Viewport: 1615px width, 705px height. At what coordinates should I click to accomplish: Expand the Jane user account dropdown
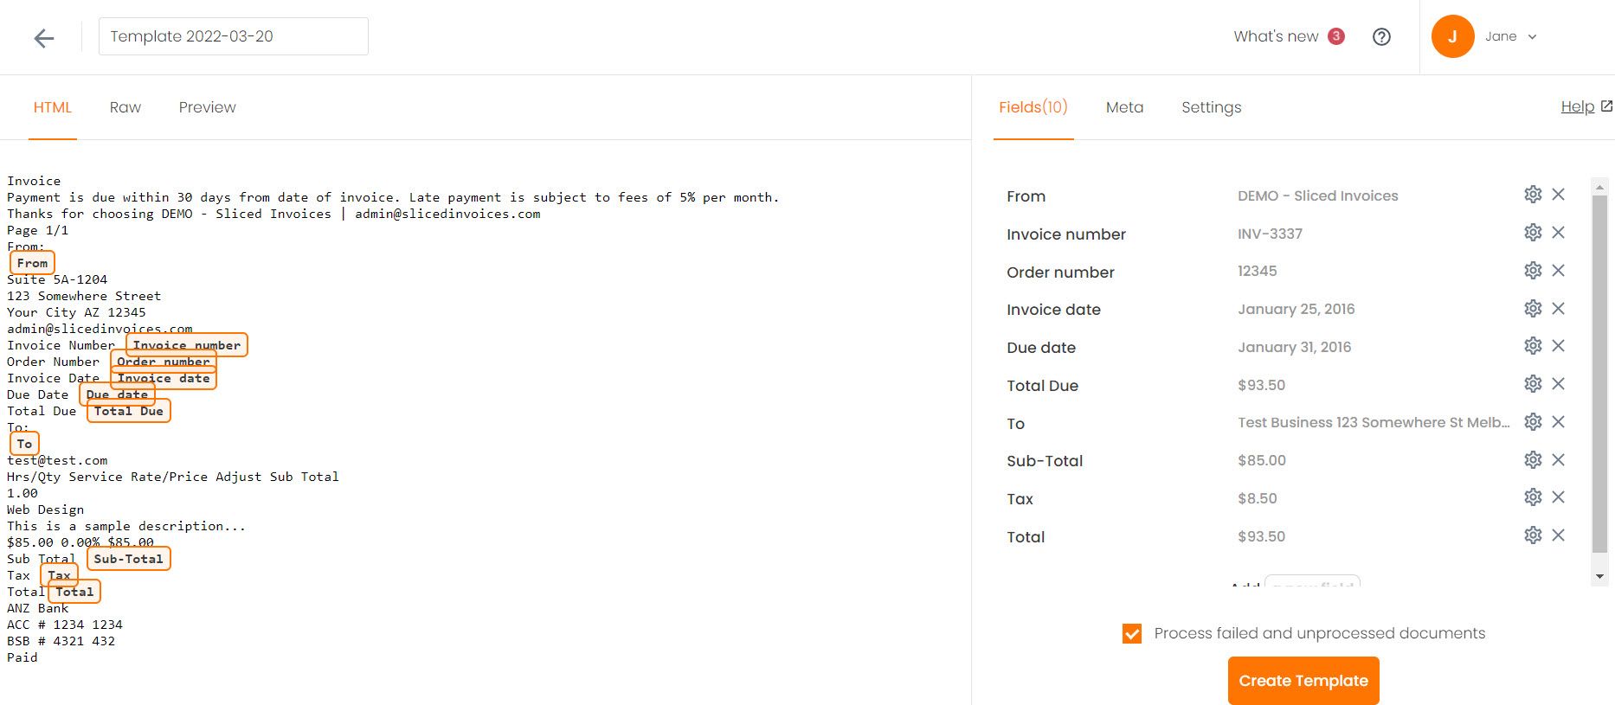pos(1509,36)
